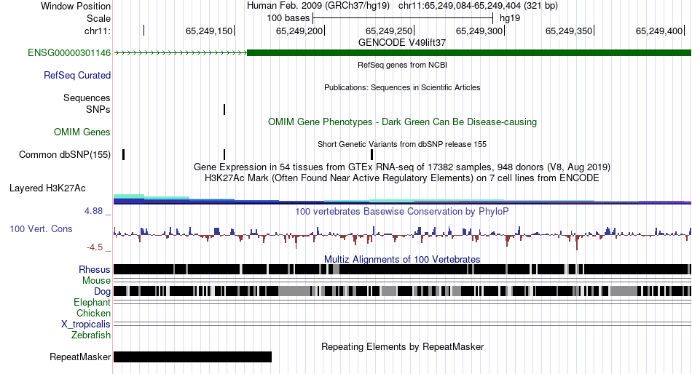Click the 100 bases scale bar

pyautogui.click(x=403, y=18)
